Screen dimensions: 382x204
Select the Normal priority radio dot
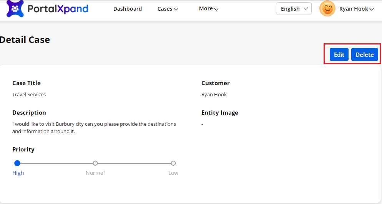pos(95,163)
